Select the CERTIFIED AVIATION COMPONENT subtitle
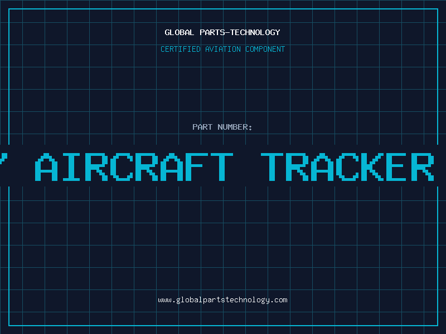 [x=222, y=49]
